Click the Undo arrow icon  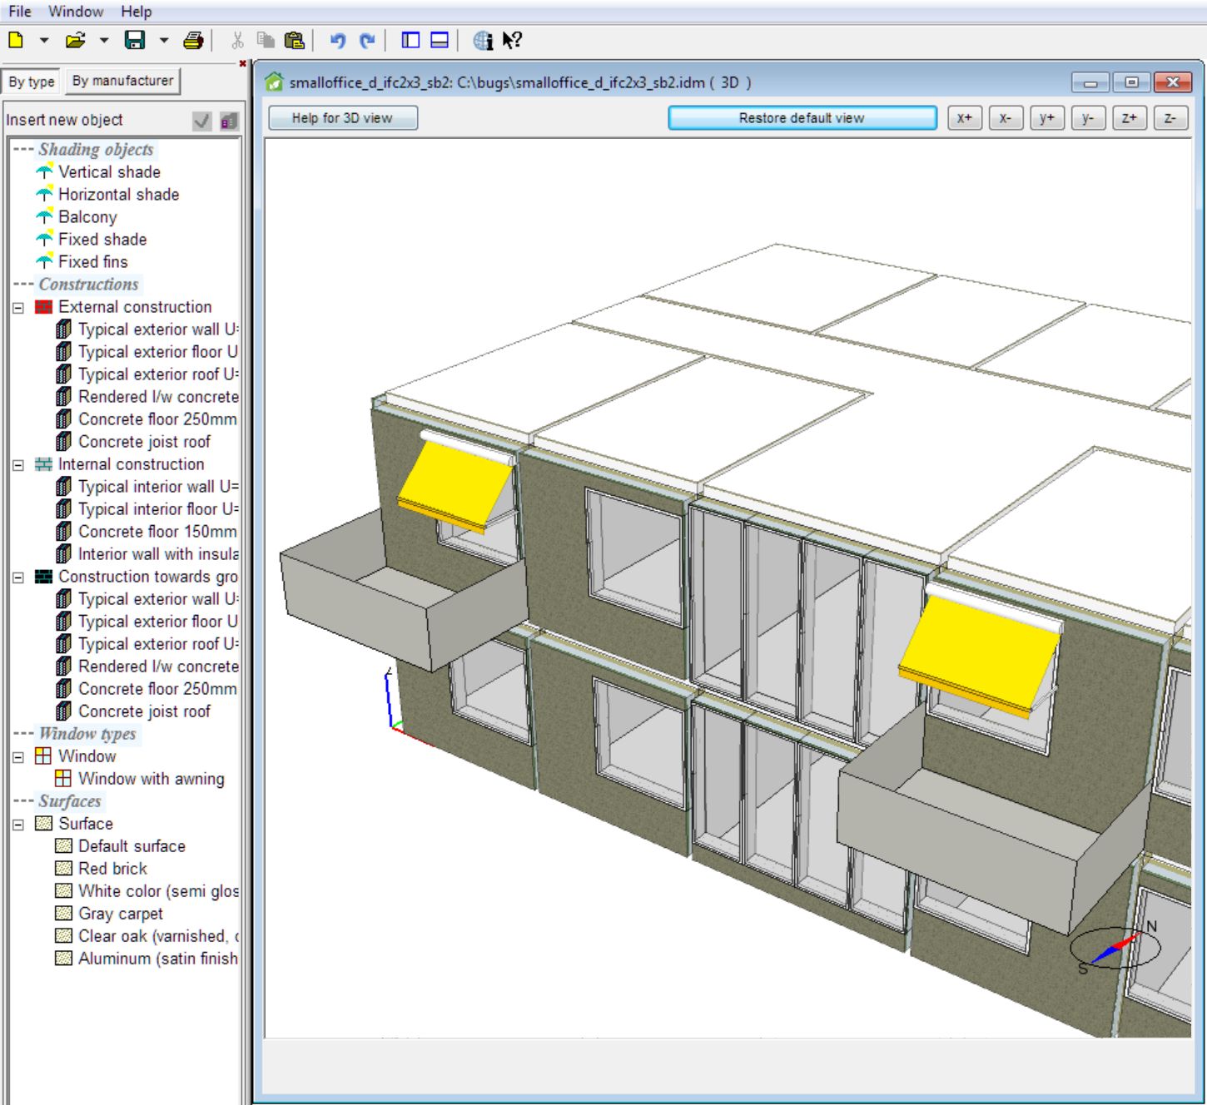[337, 40]
